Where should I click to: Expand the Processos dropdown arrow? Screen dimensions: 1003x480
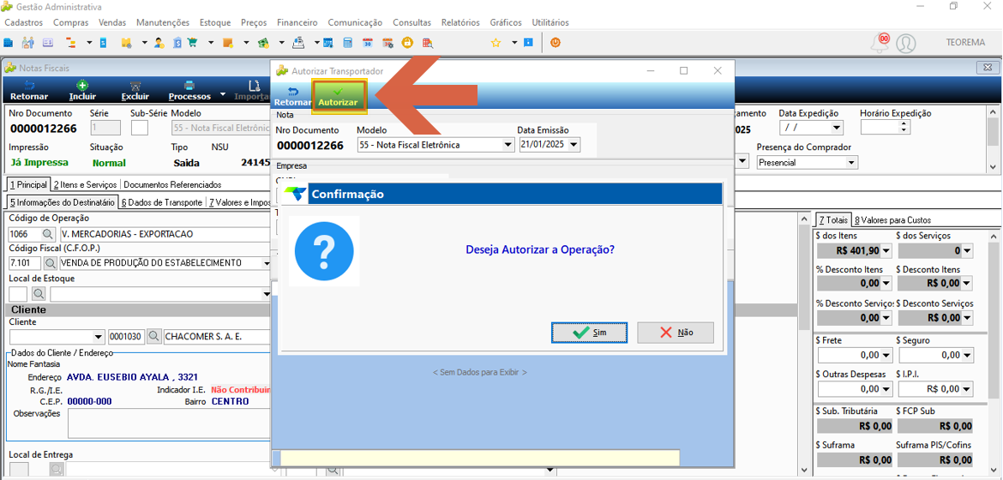pyautogui.click(x=222, y=94)
